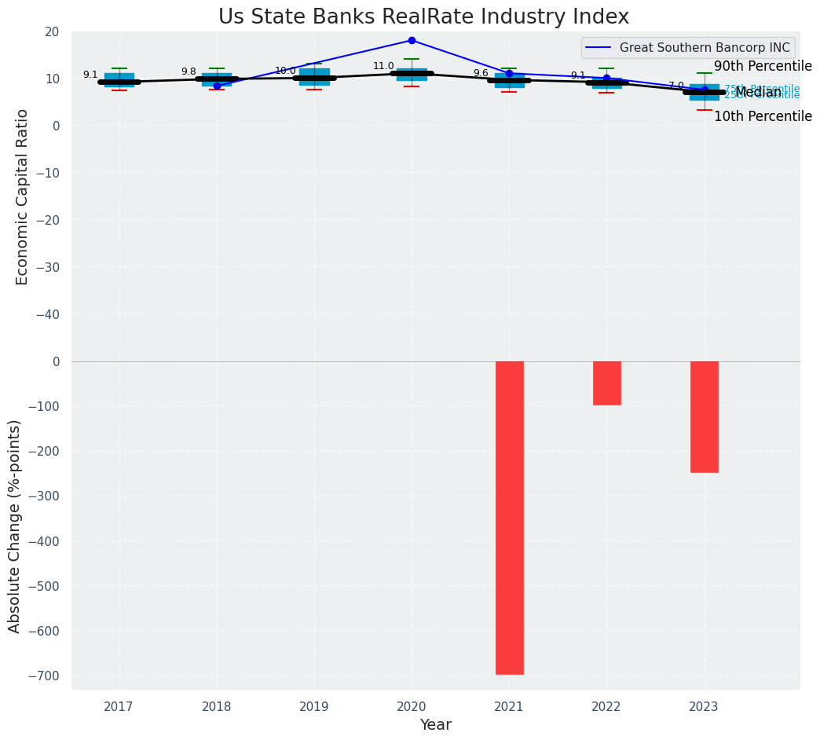Click the red bar for 2023
Image resolution: width=820 pixels, height=740 pixels.
tap(704, 416)
